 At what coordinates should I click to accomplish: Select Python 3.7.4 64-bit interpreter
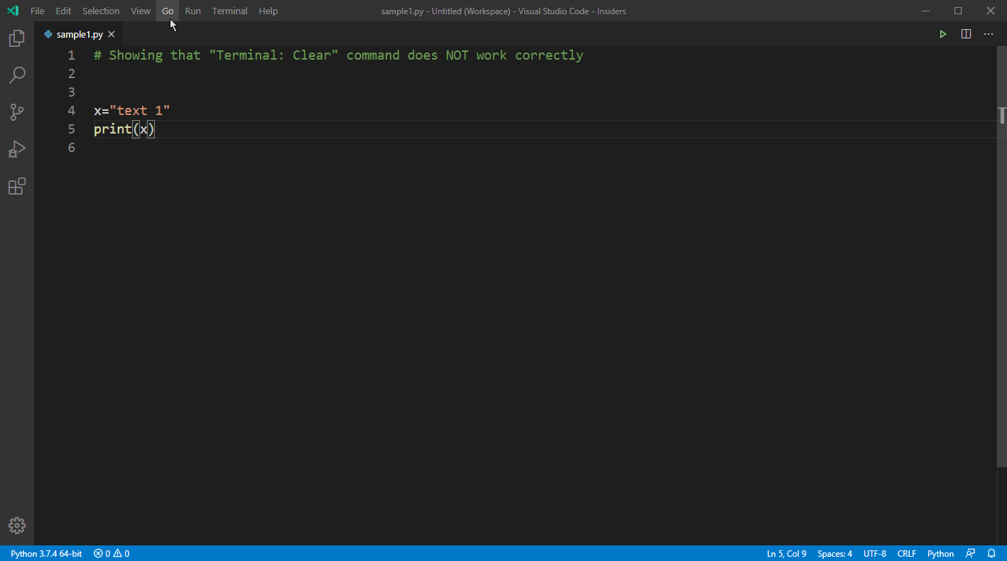point(46,553)
